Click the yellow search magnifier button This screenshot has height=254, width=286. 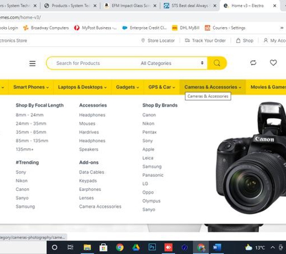pos(217,63)
